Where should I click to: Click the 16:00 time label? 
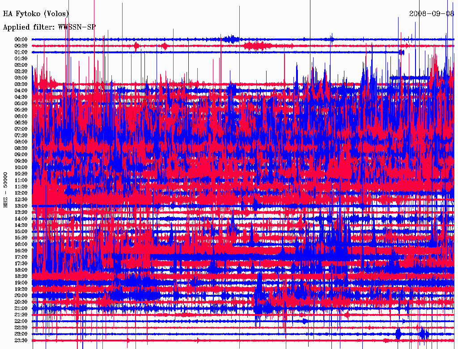[21, 244]
